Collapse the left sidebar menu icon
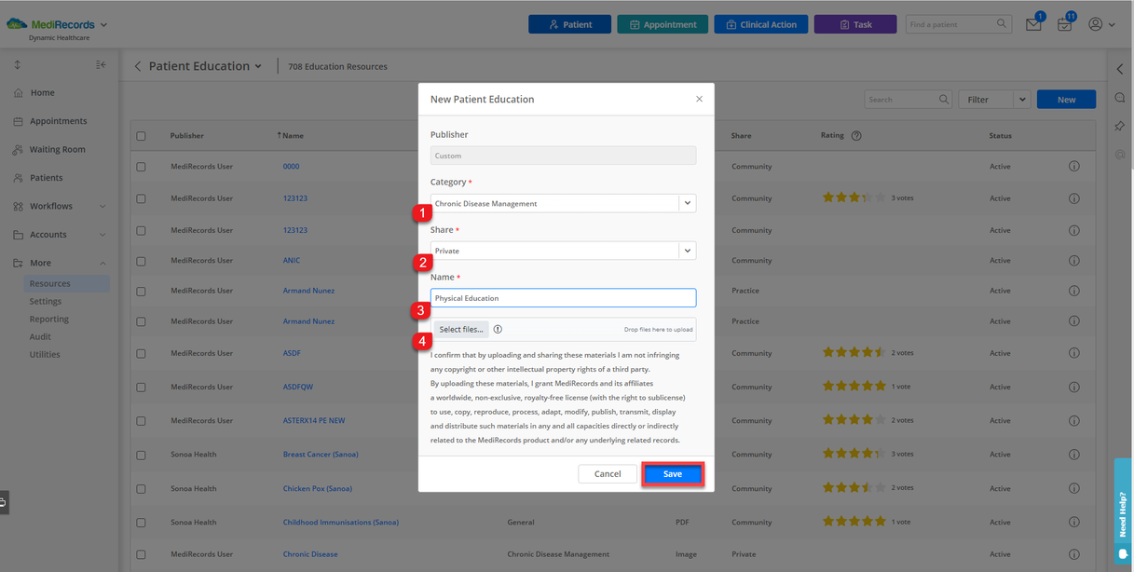 101,64
